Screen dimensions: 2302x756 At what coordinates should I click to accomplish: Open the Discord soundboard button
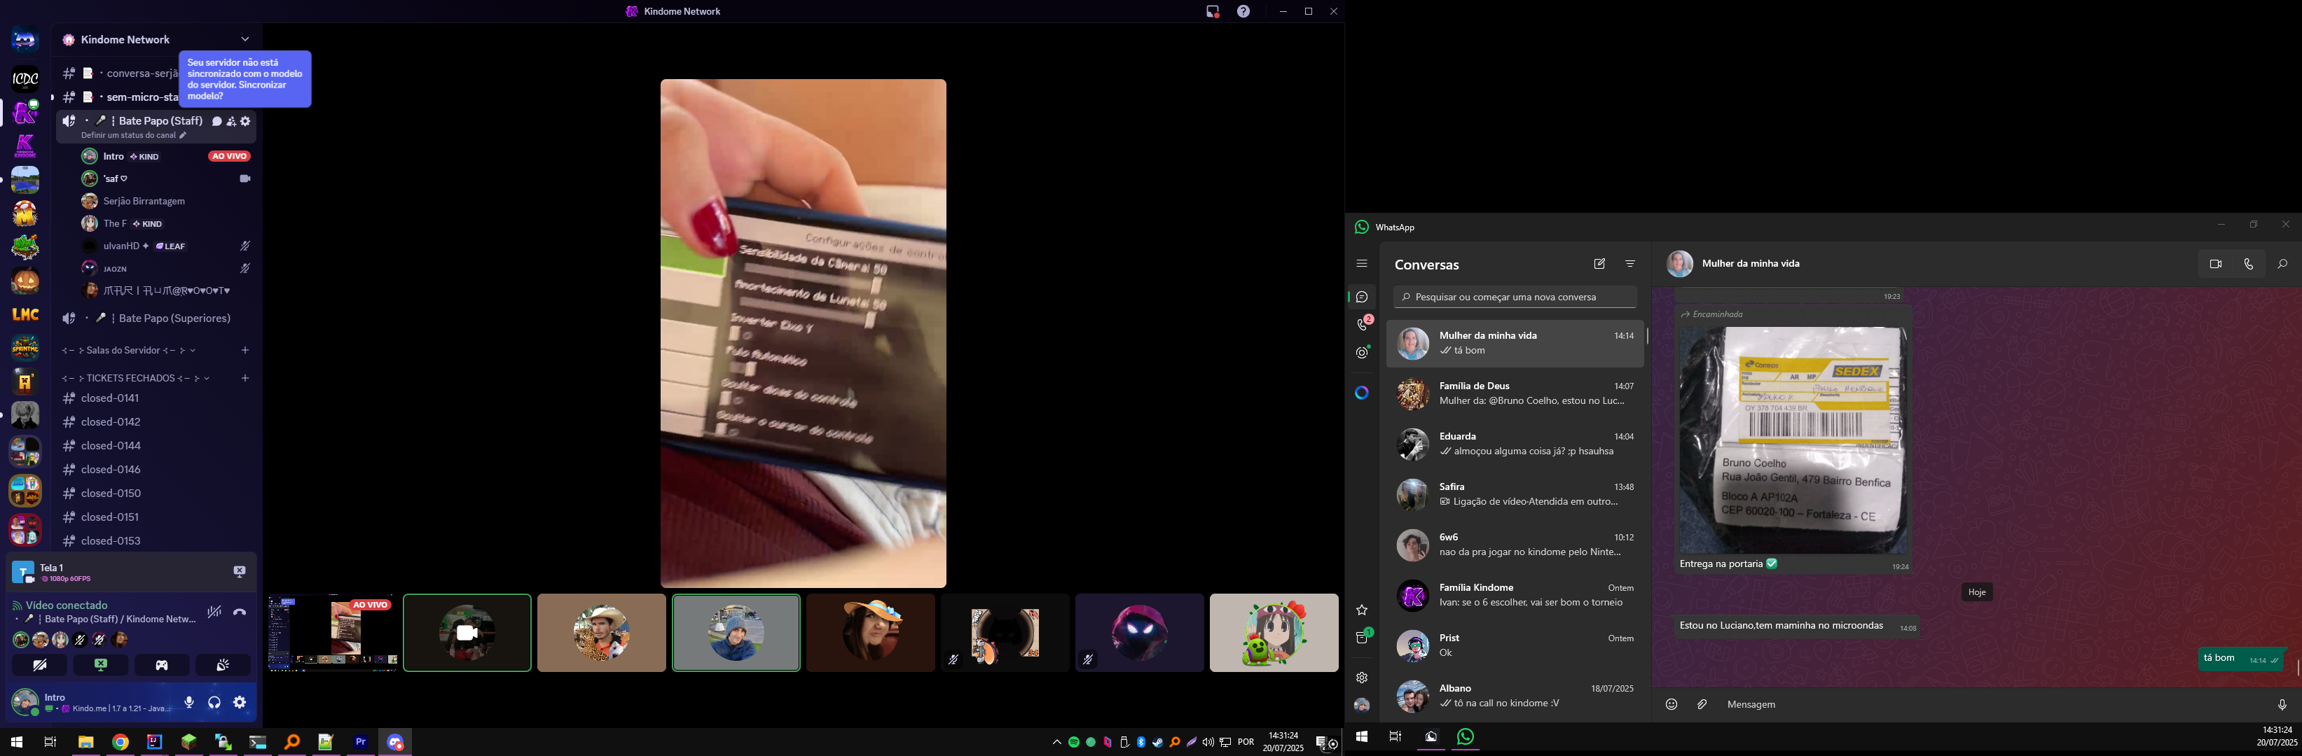(x=223, y=665)
